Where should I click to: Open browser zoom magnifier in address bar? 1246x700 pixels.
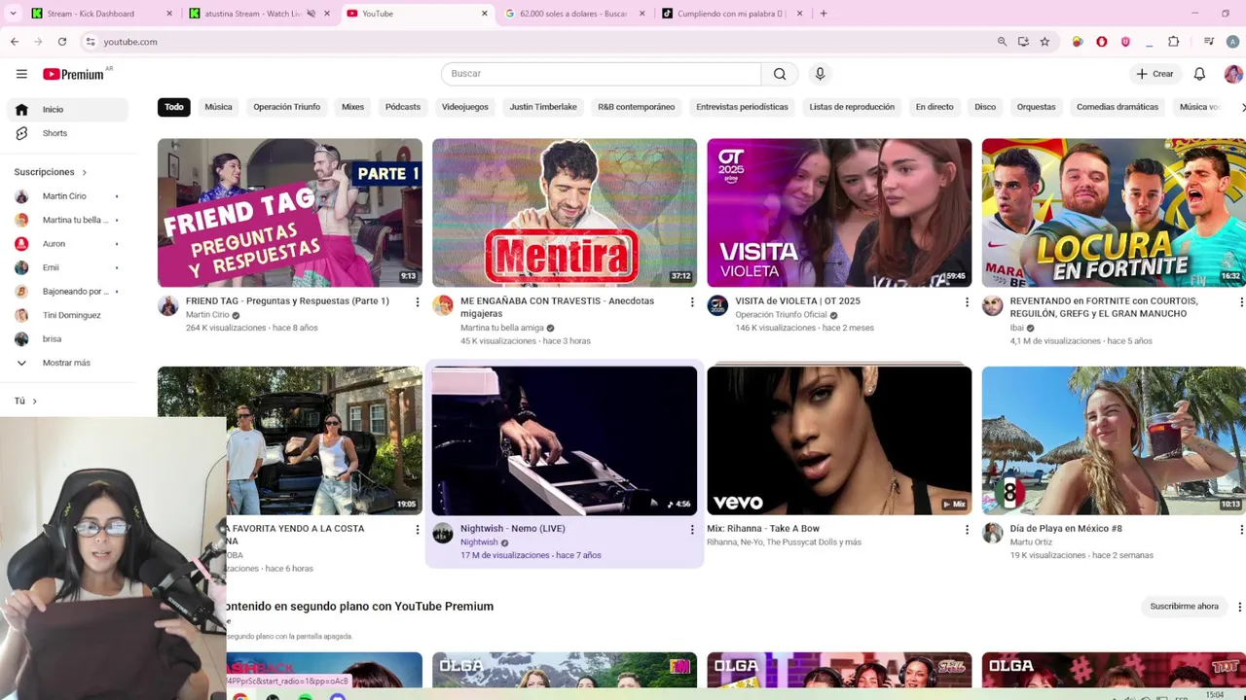click(1002, 42)
